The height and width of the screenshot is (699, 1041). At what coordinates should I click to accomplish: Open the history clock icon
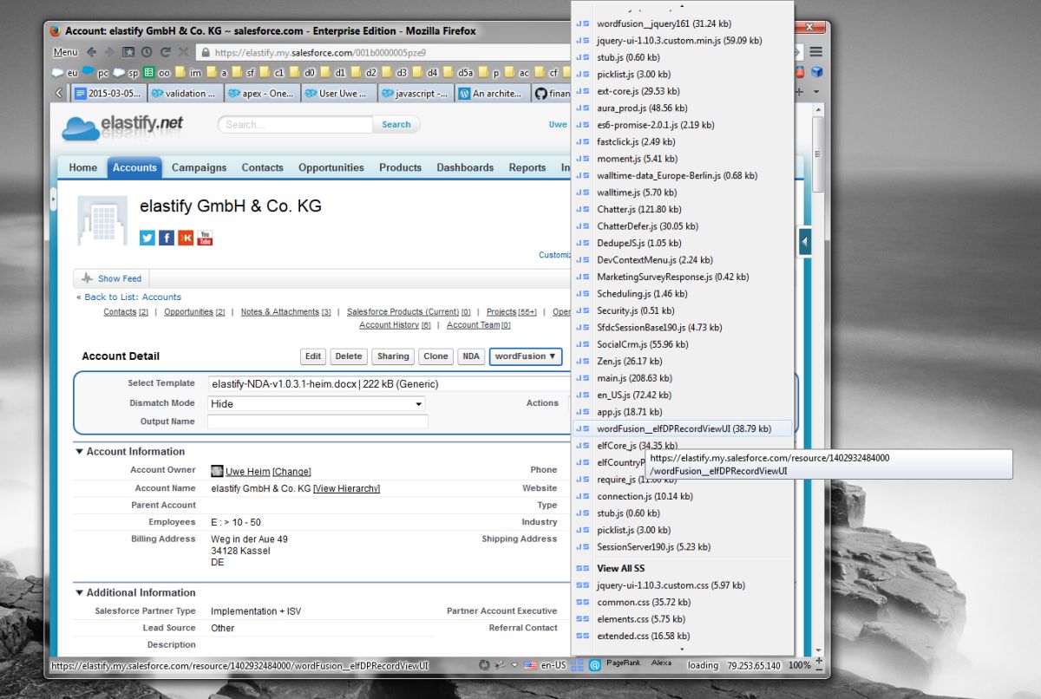coord(147,52)
